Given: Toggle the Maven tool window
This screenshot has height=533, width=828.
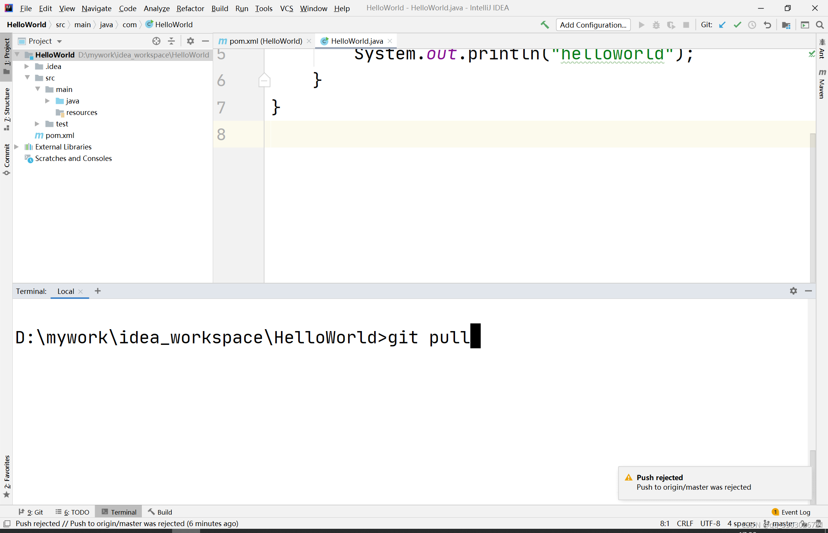Looking at the screenshot, I should pos(821,84).
